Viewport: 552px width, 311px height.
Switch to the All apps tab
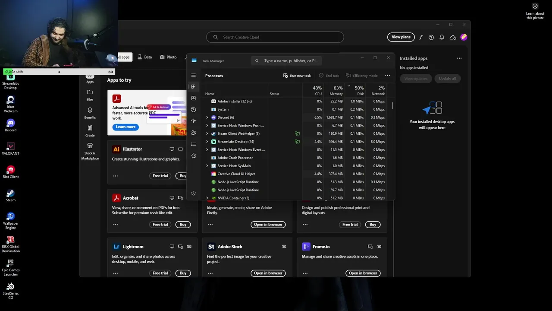(123, 57)
